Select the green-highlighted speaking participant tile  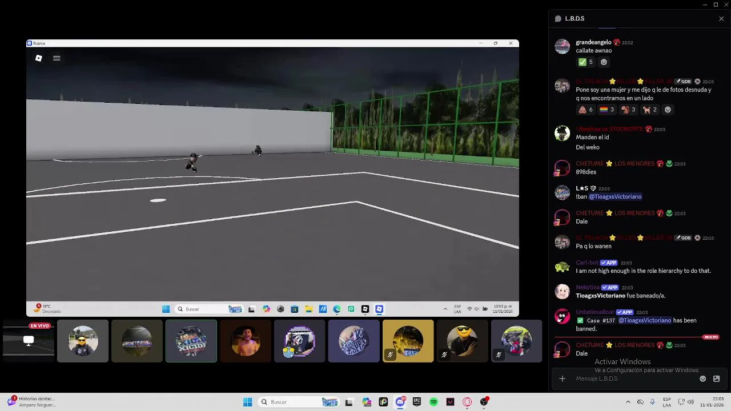pos(191,341)
